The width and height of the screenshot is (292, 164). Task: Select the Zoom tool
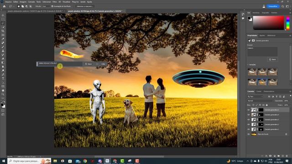pos(3,94)
